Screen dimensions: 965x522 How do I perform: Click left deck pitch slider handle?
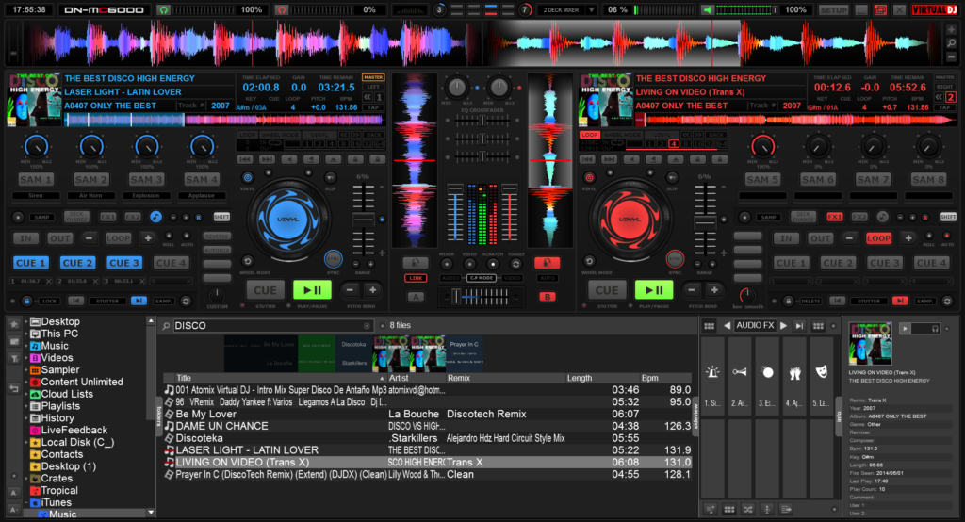click(x=363, y=220)
